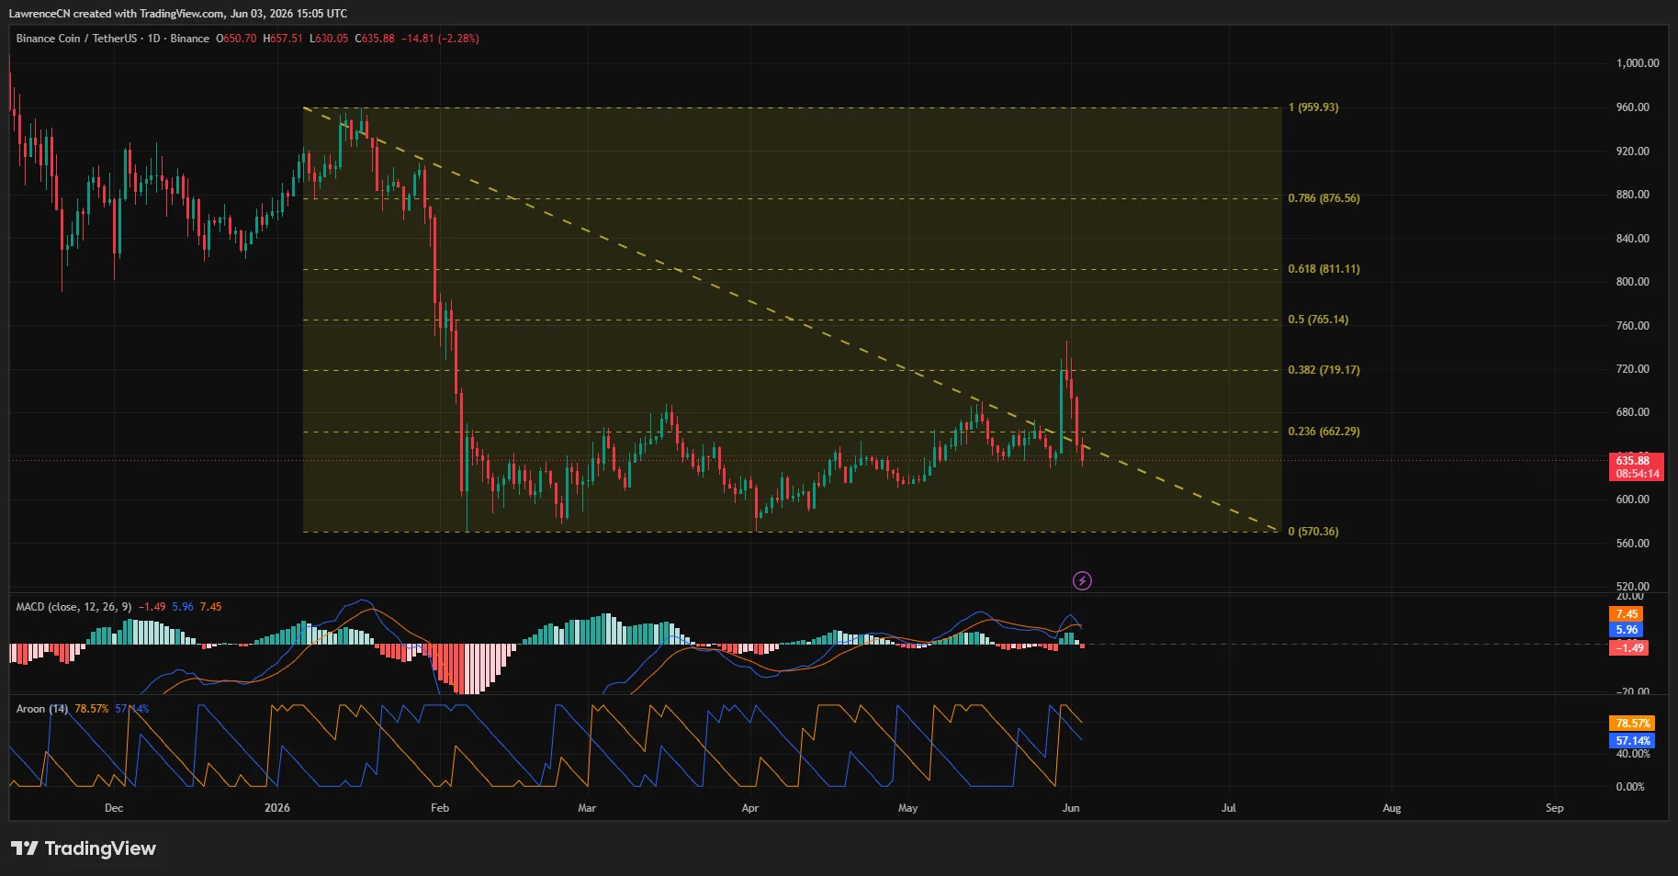This screenshot has width=1678, height=876.
Task: Click the Jun label on time axis
Action: (1071, 808)
